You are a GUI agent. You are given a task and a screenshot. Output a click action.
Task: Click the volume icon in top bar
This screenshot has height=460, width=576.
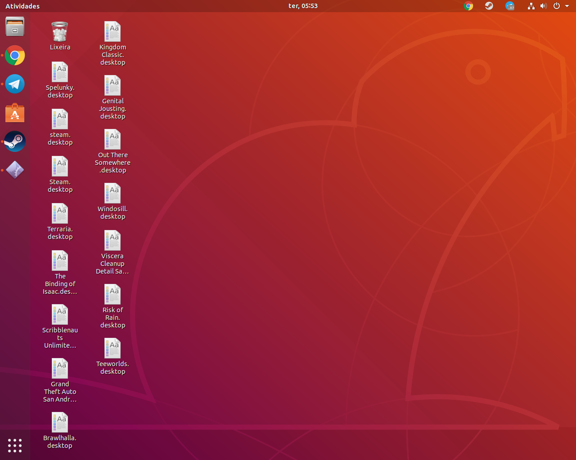tap(544, 6)
